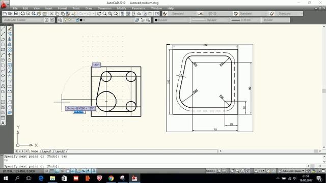Select the Mirror modify tool
The height and width of the screenshot is (183, 326).
[x=10, y=39]
